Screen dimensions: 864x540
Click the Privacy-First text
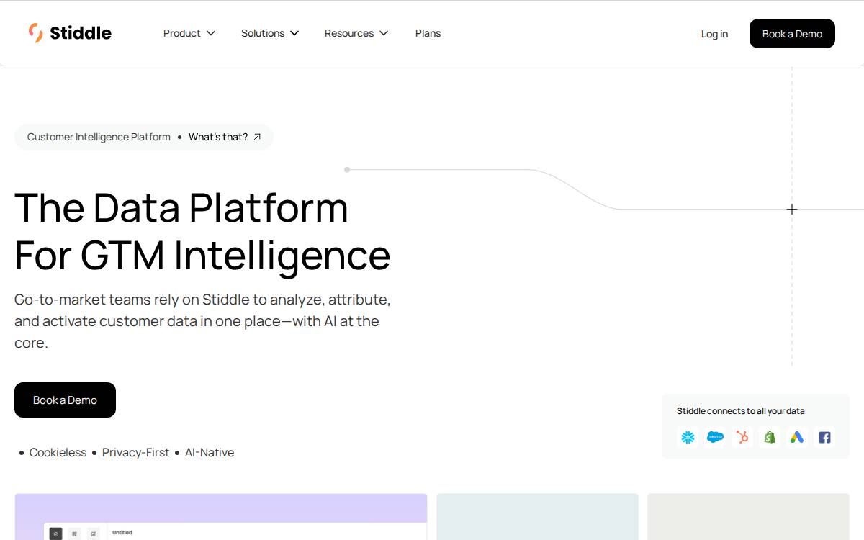click(135, 452)
